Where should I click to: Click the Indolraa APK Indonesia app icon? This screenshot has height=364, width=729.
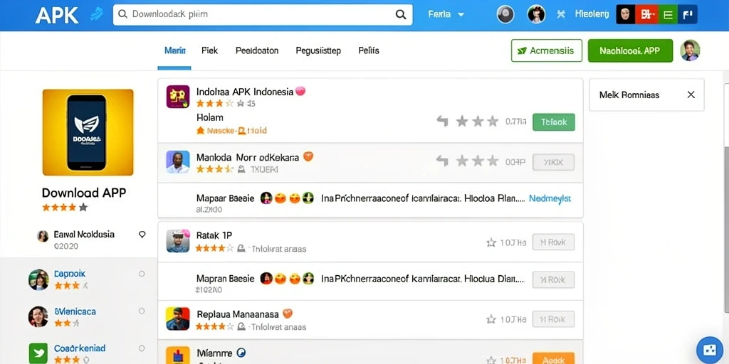pos(178,97)
